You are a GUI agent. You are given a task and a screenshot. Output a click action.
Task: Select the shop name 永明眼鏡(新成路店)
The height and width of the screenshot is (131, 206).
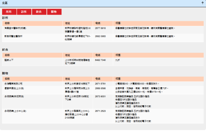click(14, 96)
